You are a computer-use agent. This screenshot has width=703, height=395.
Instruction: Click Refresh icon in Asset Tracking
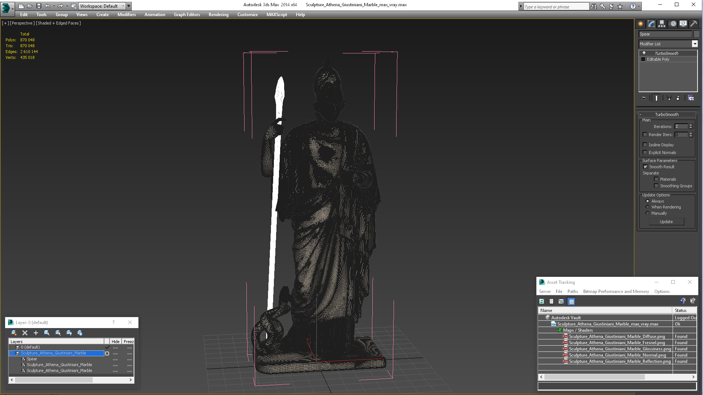tap(542, 301)
